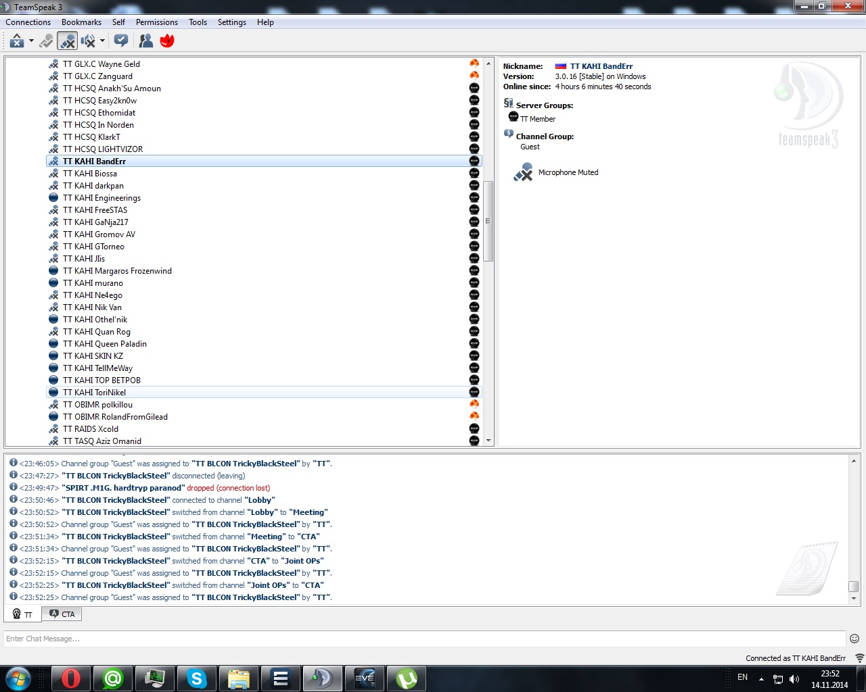866x692 pixels.
Task: Switch to the CTA channel chat tab
Action: pyautogui.click(x=62, y=614)
